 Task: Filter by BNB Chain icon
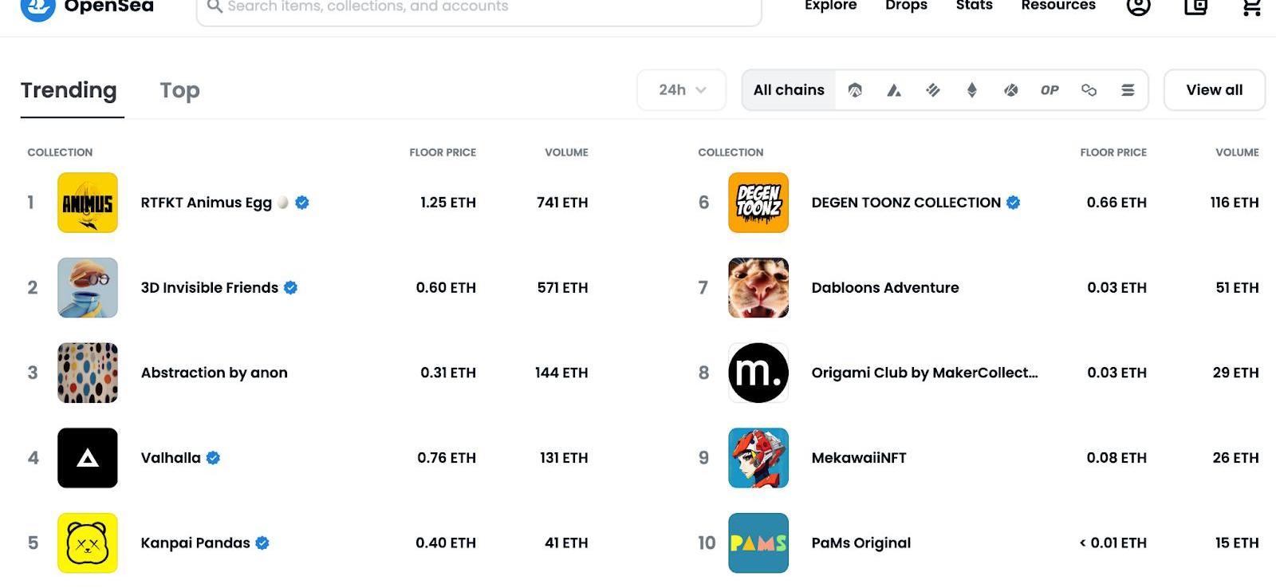(x=933, y=90)
